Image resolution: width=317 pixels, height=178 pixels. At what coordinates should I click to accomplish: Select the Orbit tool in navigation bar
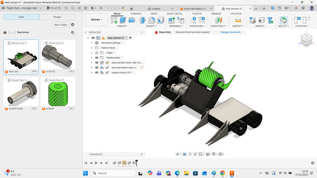[177, 154]
